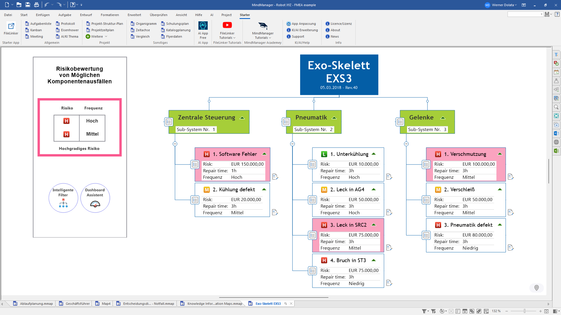
Task: Click the Licence/Lizenz info link
Action: pyautogui.click(x=338, y=24)
